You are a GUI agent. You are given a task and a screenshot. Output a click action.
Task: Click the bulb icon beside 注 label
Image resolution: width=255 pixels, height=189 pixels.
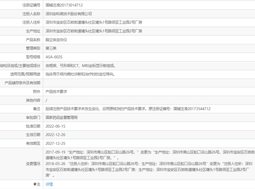pyautogui.click(x=35, y=184)
